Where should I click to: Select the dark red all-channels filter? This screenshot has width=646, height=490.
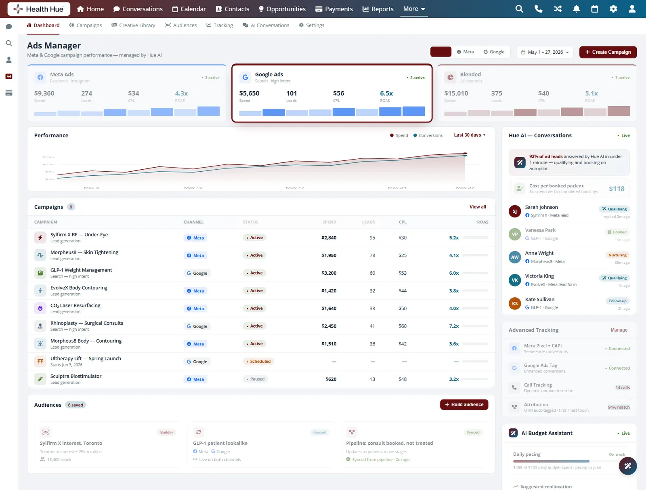pyautogui.click(x=441, y=52)
